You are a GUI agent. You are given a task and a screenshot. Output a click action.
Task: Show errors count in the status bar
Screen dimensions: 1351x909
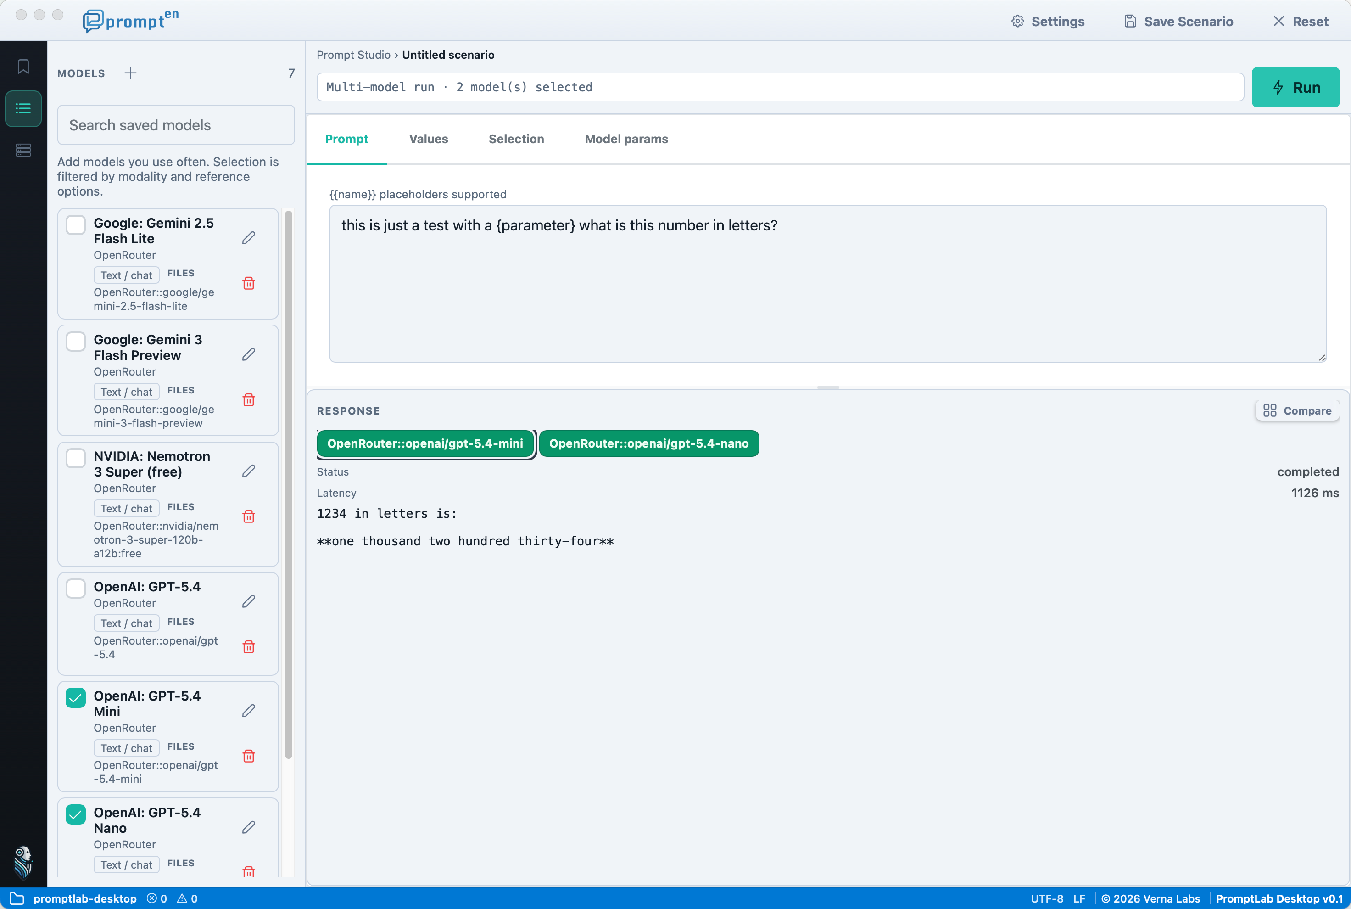pyautogui.click(x=157, y=898)
